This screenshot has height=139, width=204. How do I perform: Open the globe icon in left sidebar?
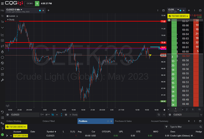coord(2,63)
